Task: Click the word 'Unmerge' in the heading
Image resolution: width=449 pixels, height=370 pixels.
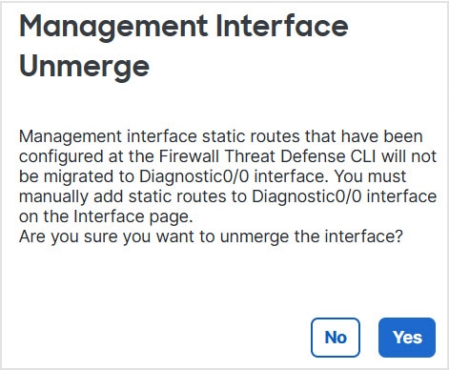Action: pos(84,68)
